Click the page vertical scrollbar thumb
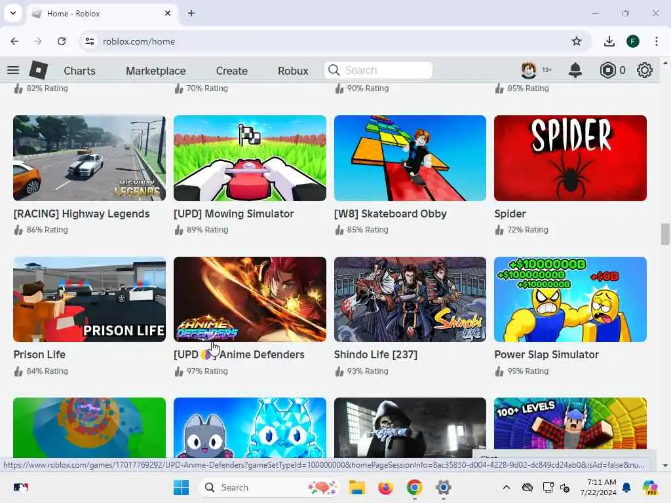 point(665,234)
